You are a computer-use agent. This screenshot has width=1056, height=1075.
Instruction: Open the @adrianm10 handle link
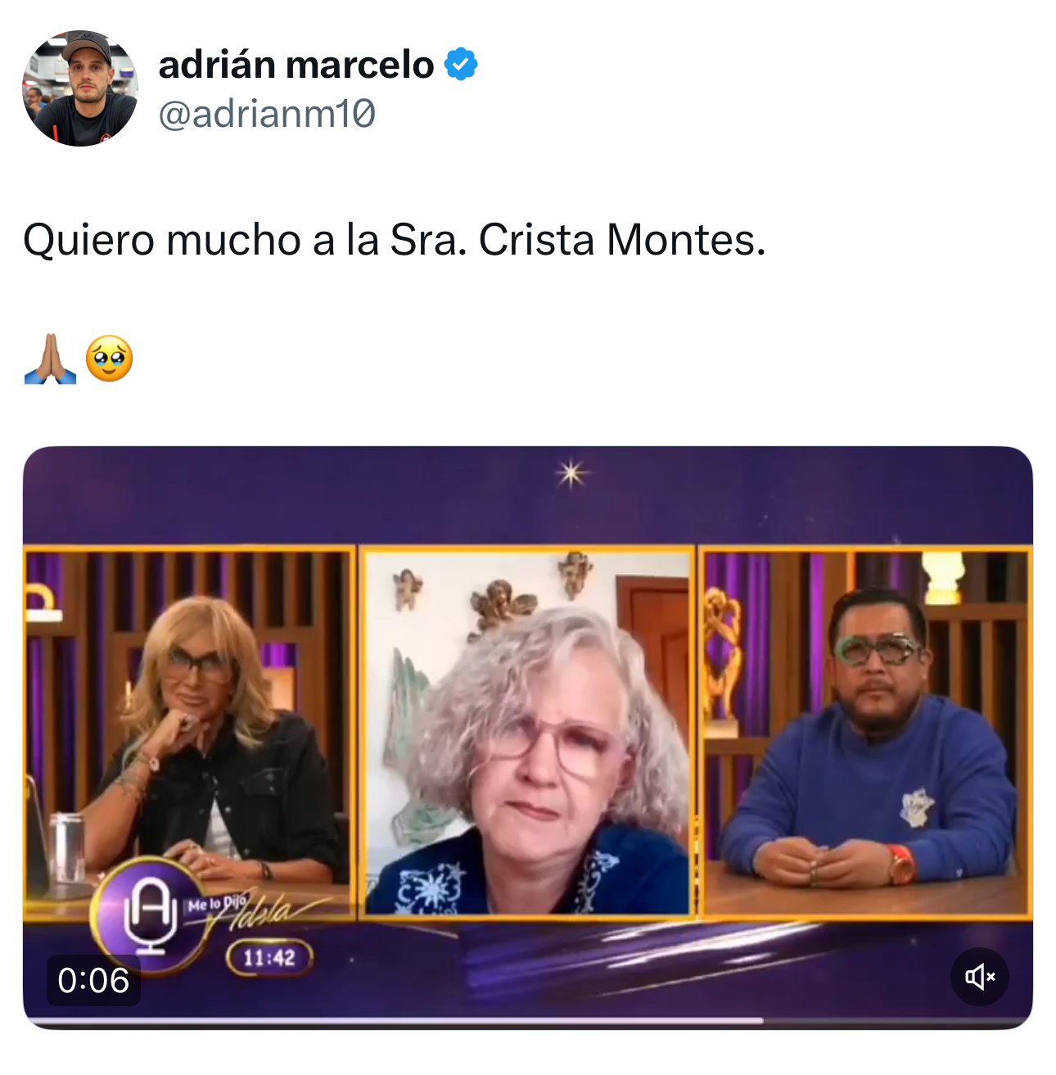267,113
